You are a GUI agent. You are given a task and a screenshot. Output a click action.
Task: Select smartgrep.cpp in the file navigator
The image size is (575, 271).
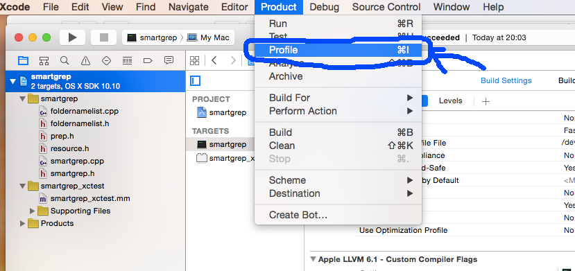point(77,161)
